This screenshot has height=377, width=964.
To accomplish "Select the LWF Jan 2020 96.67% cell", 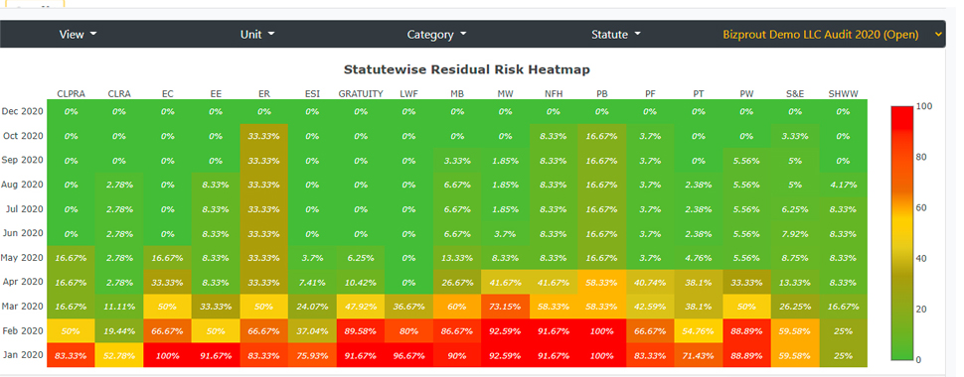I will [408, 355].
